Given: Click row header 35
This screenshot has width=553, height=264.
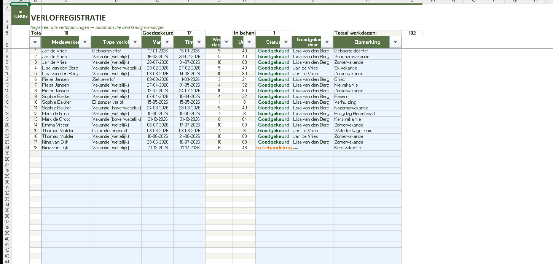Looking at the screenshot, I should pos(6,210).
